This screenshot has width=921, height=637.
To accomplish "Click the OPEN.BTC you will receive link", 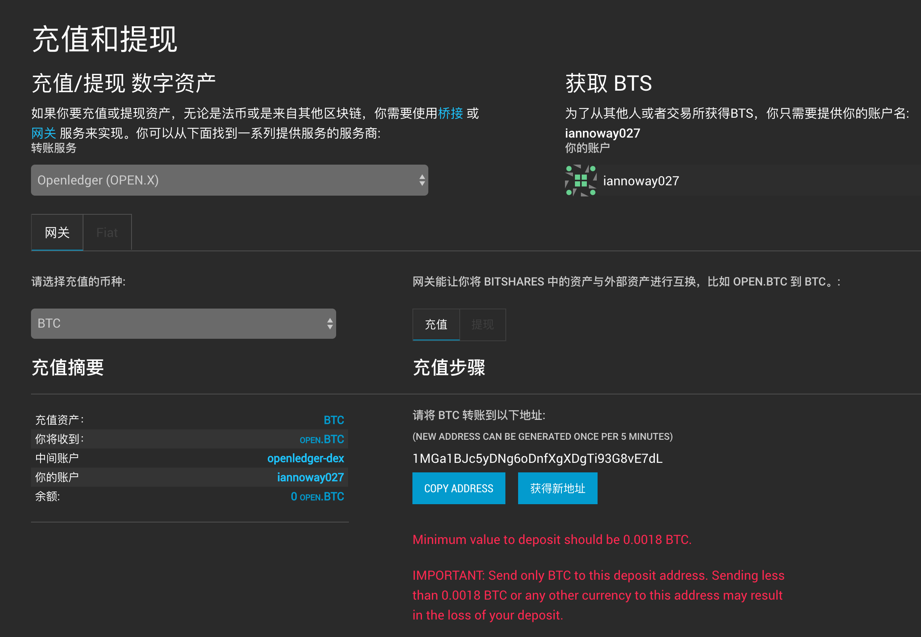I will pyautogui.click(x=321, y=439).
